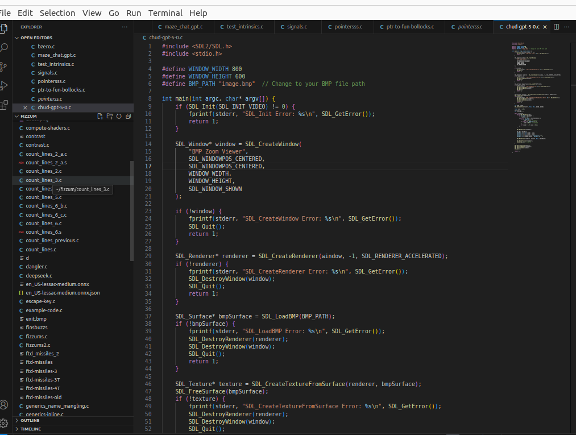Open the Selection menu

(57, 13)
